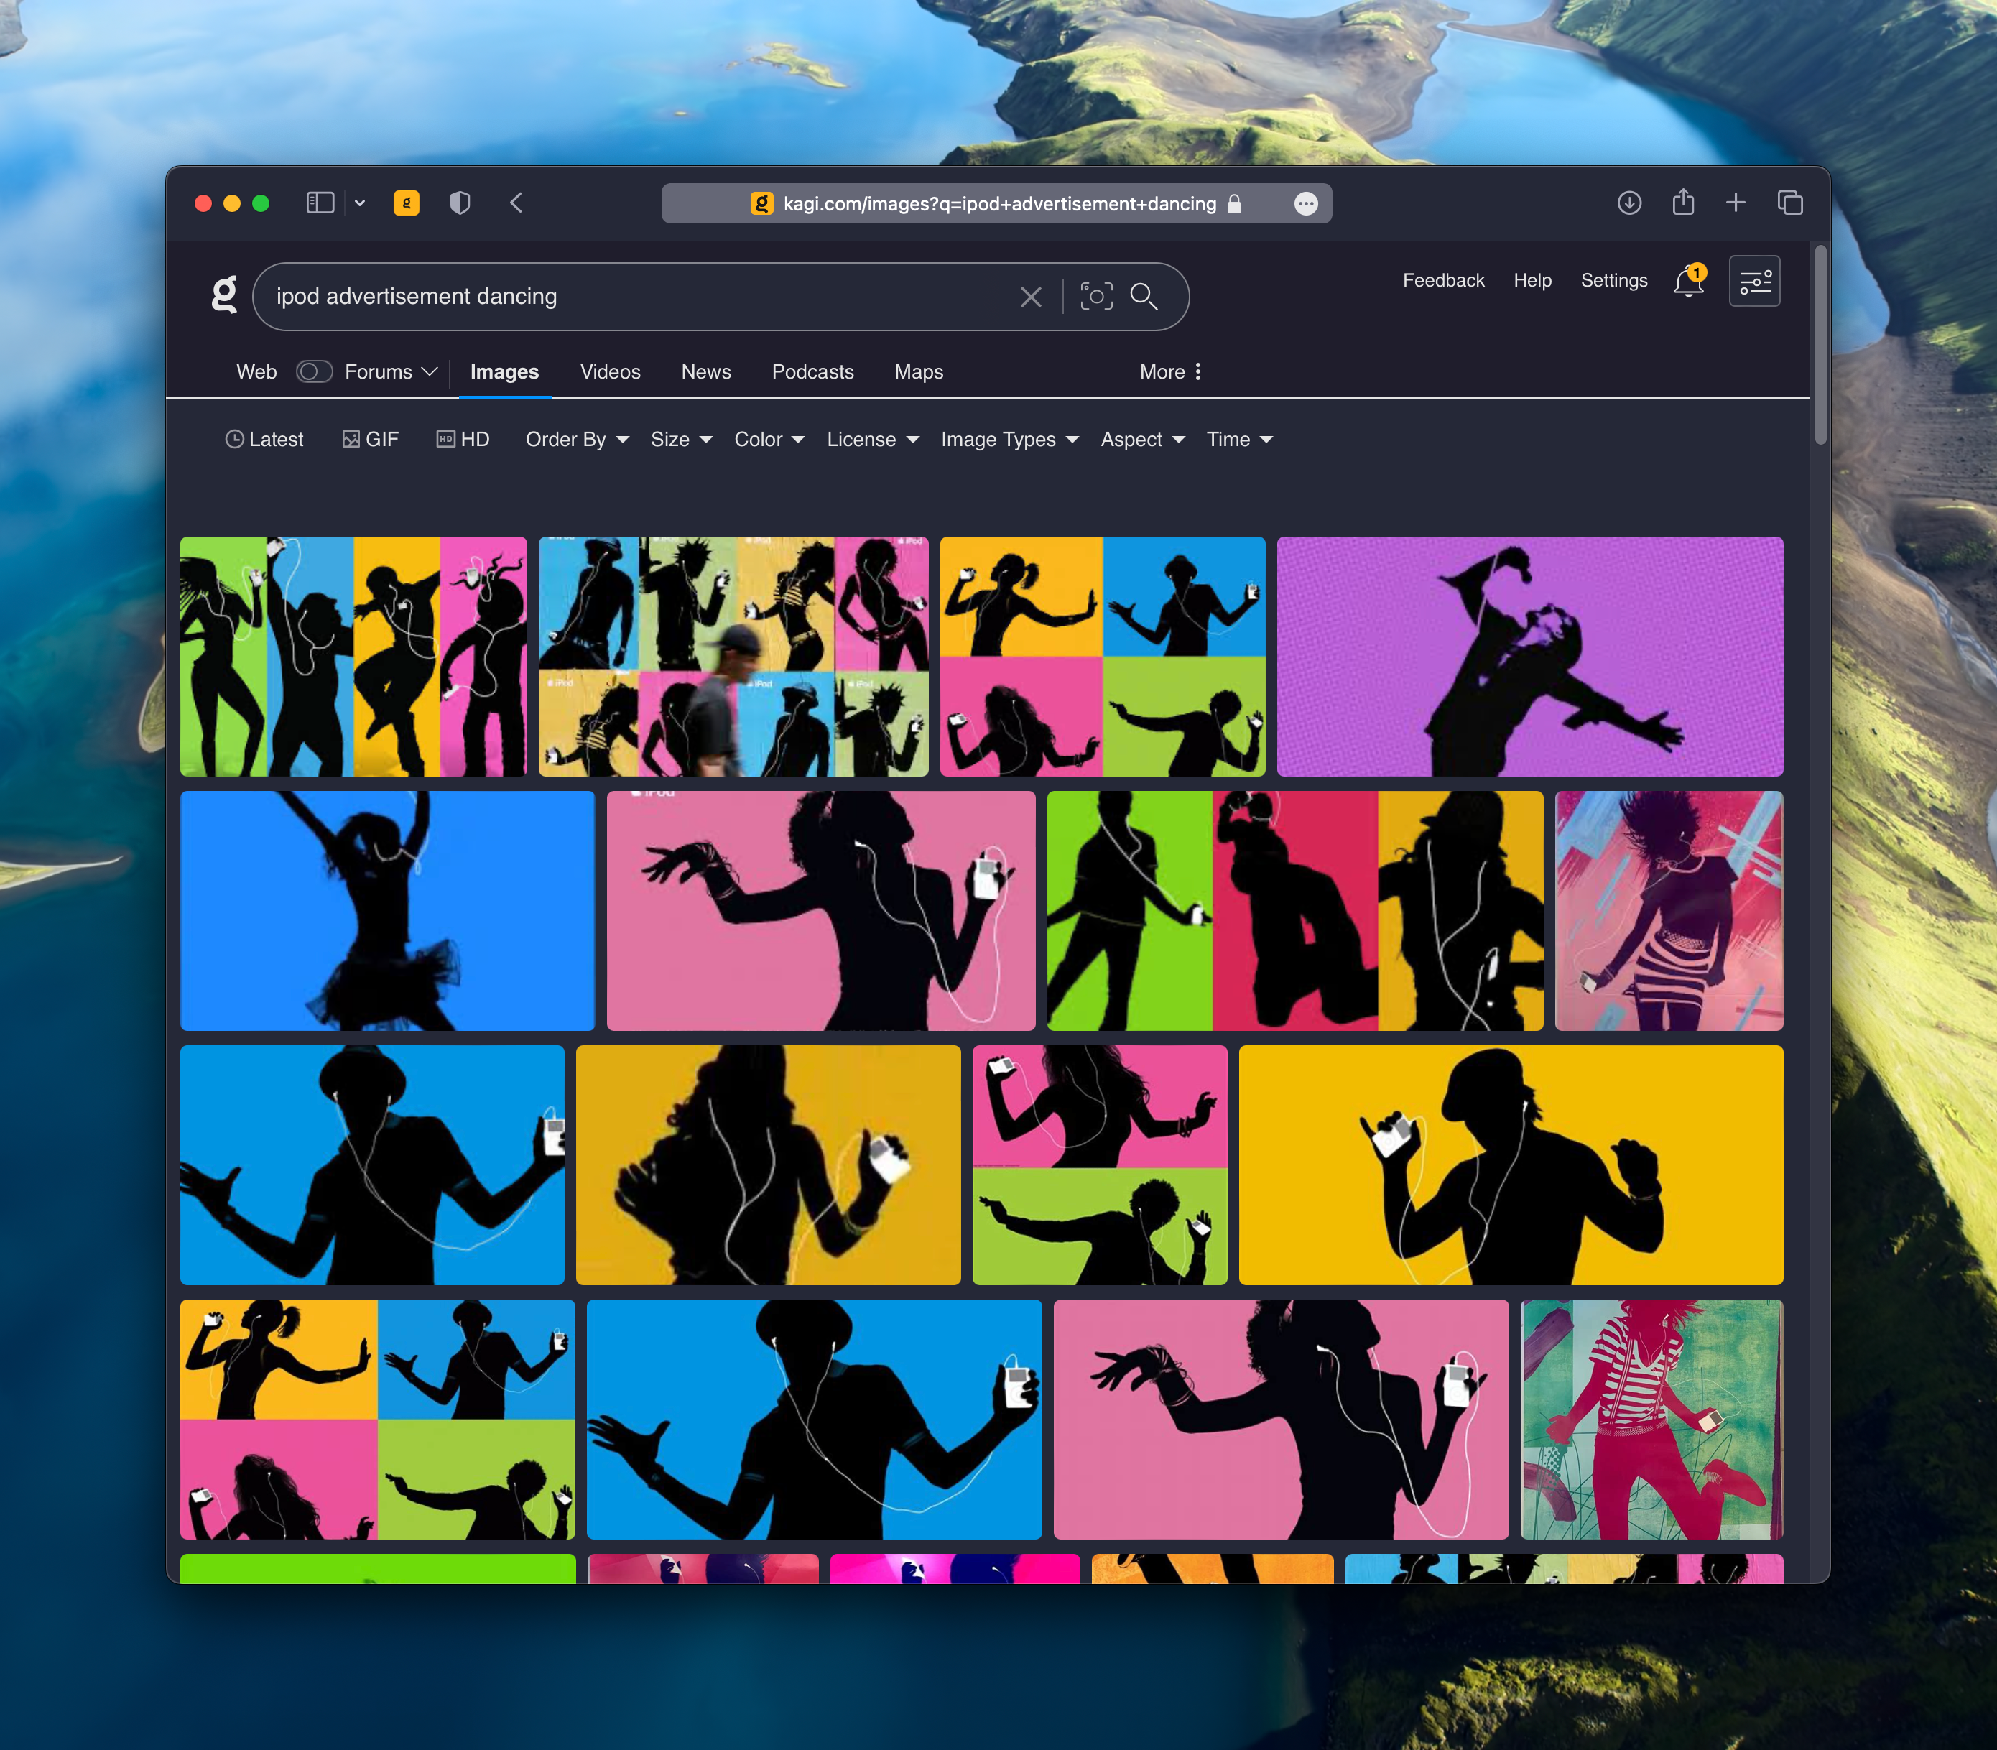Open the privacy shield report
The image size is (1997, 1750).
coord(460,202)
